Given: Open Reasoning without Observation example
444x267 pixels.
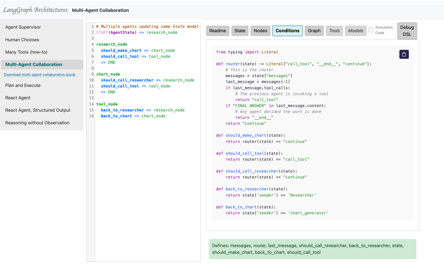Looking at the screenshot, I should (37, 123).
